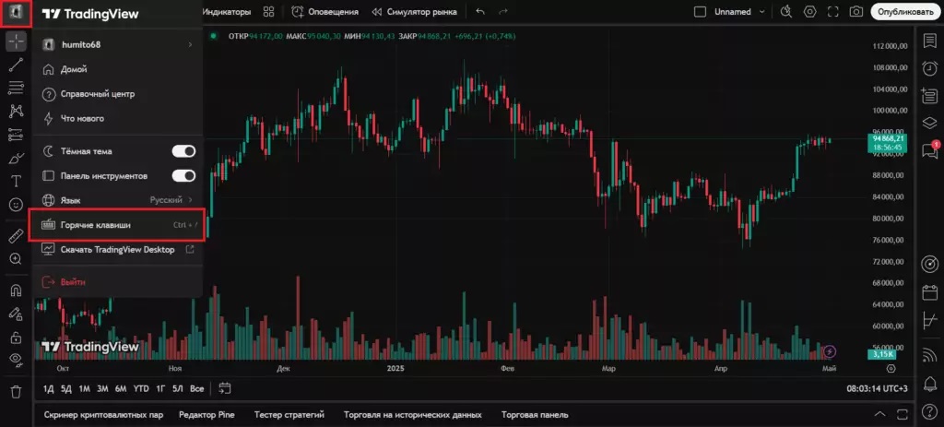Tick the checkbox beside Unnamed layout
The width and height of the screenshot is (944, 427).
point(700,12)
